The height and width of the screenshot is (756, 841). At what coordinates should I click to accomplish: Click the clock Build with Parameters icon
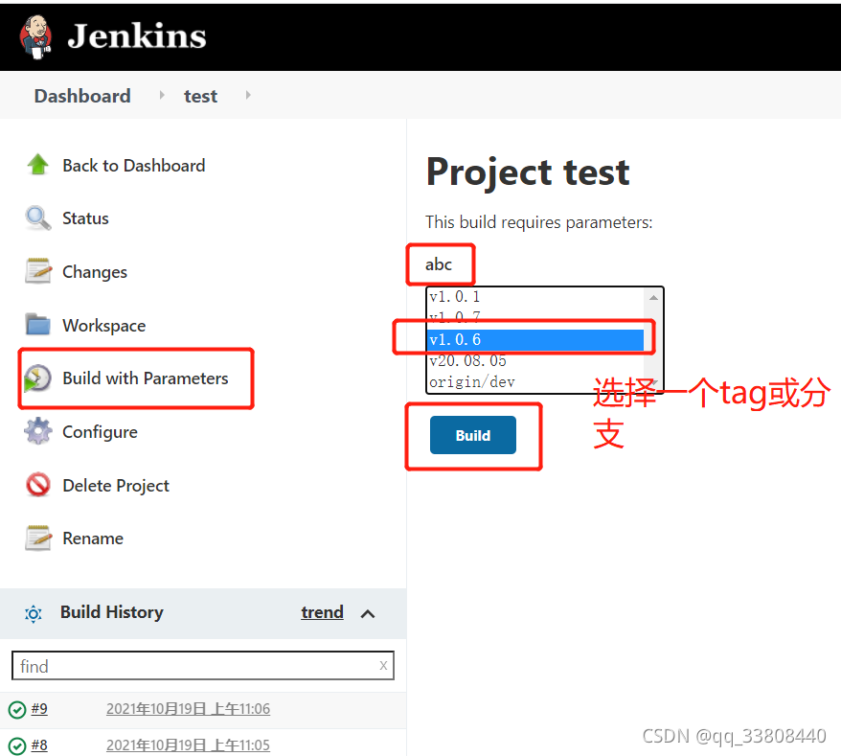coord(37,378)
